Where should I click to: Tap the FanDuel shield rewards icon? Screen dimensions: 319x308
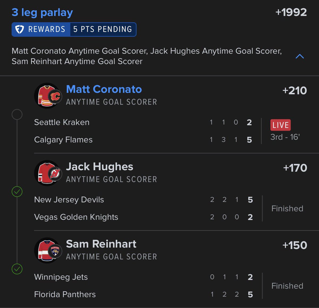click(19, 29)
